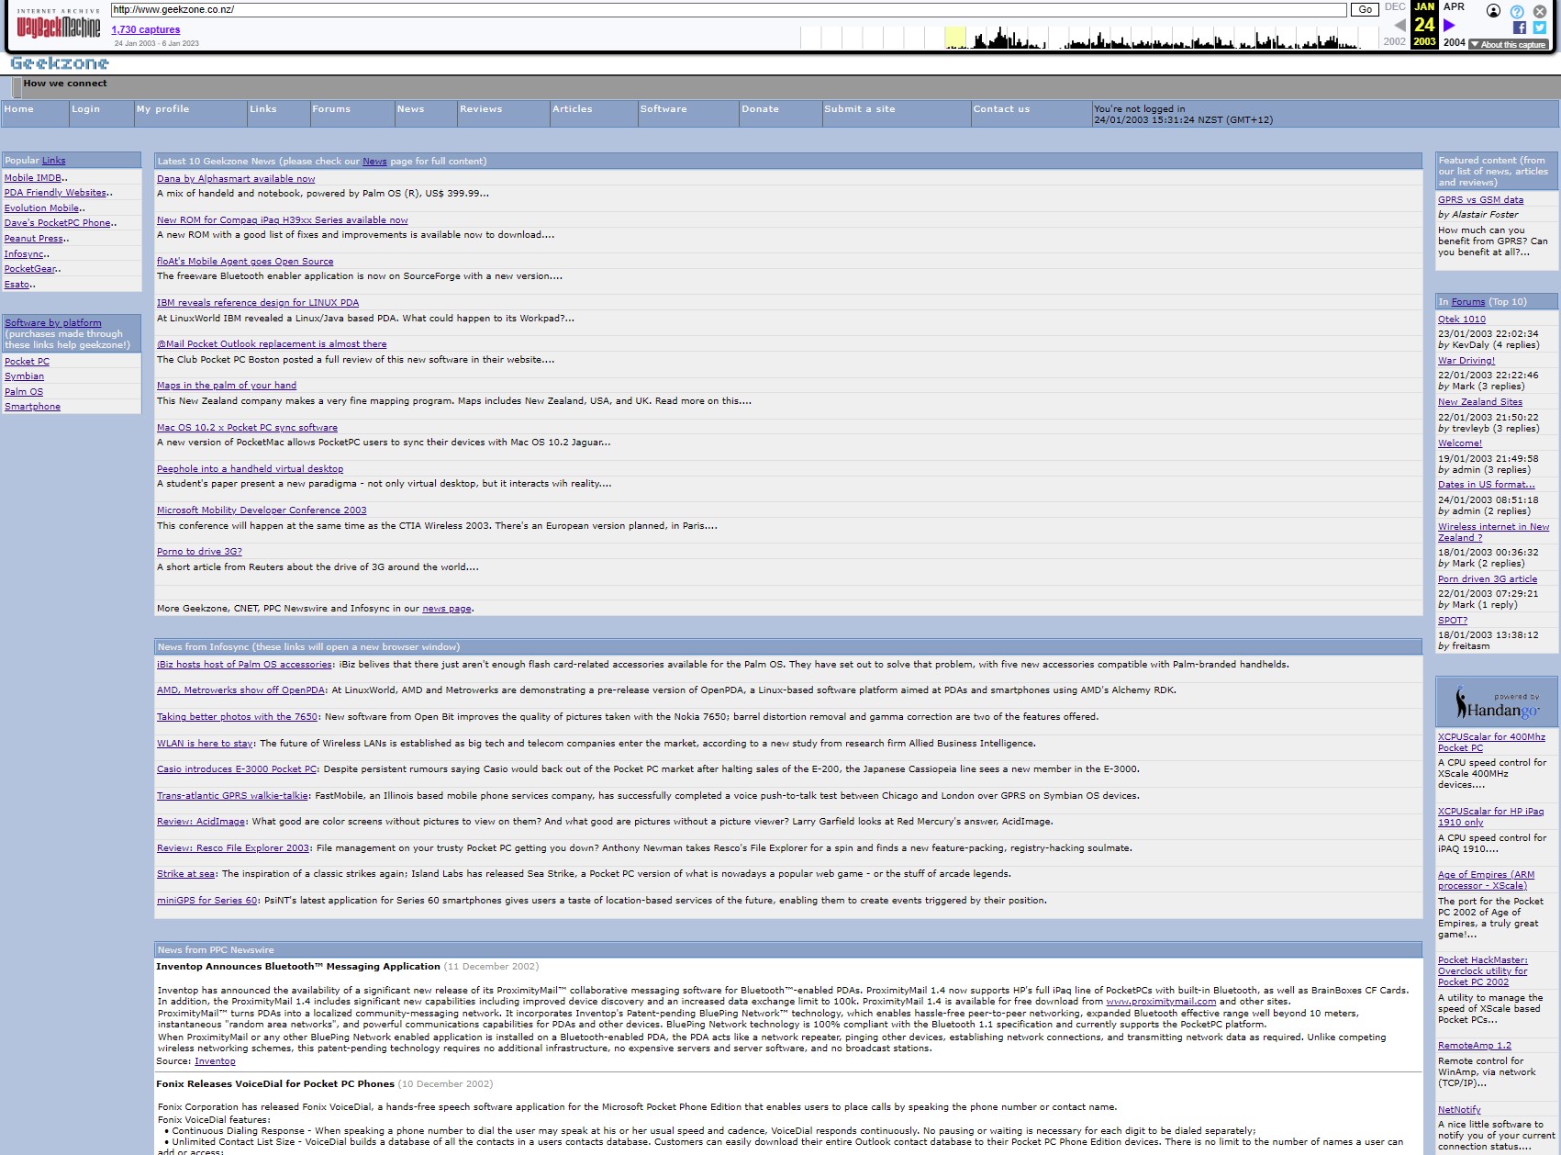Open Forums in navigation bar
The image size is (1561, 1155).
[x=331, y=108]
